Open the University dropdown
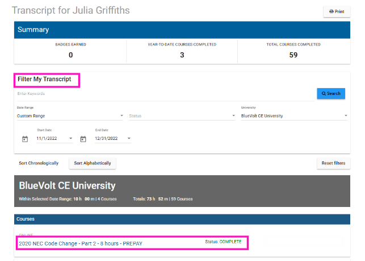 pyautogui.click(x=294, y=115)
